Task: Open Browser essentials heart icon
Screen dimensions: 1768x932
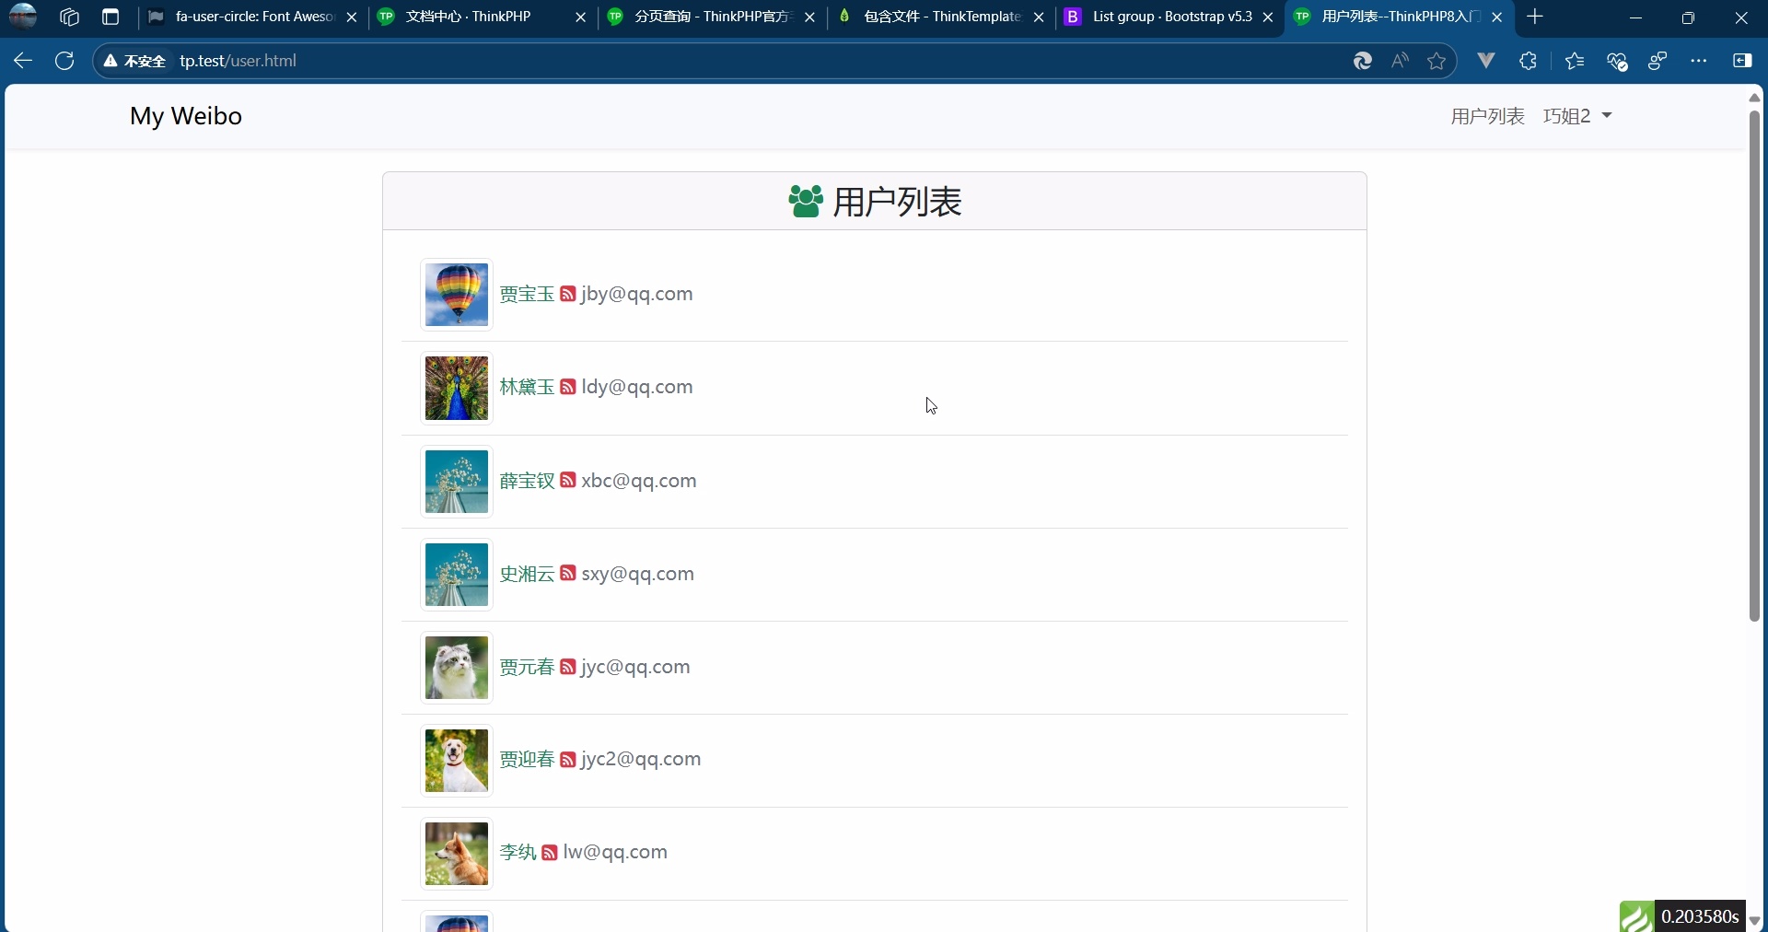Action: 1617,61
